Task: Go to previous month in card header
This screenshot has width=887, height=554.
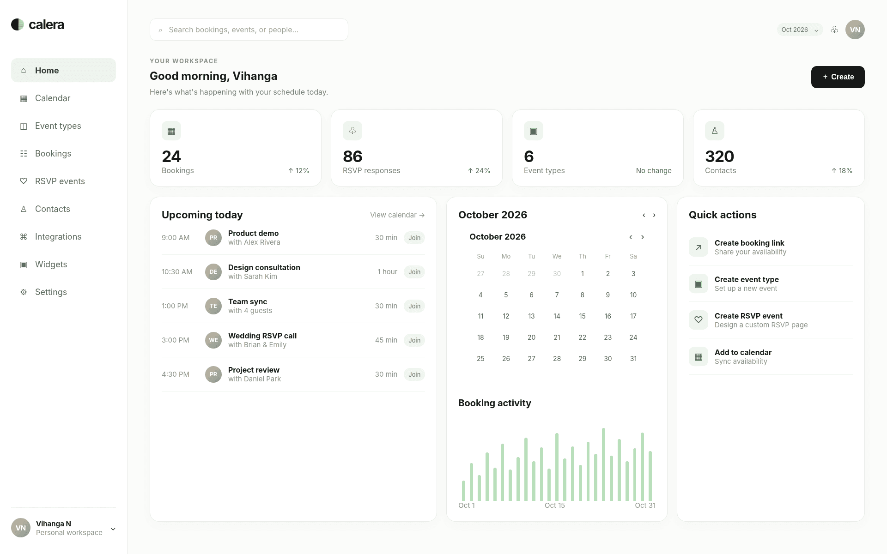Action: tap(644, 215)
